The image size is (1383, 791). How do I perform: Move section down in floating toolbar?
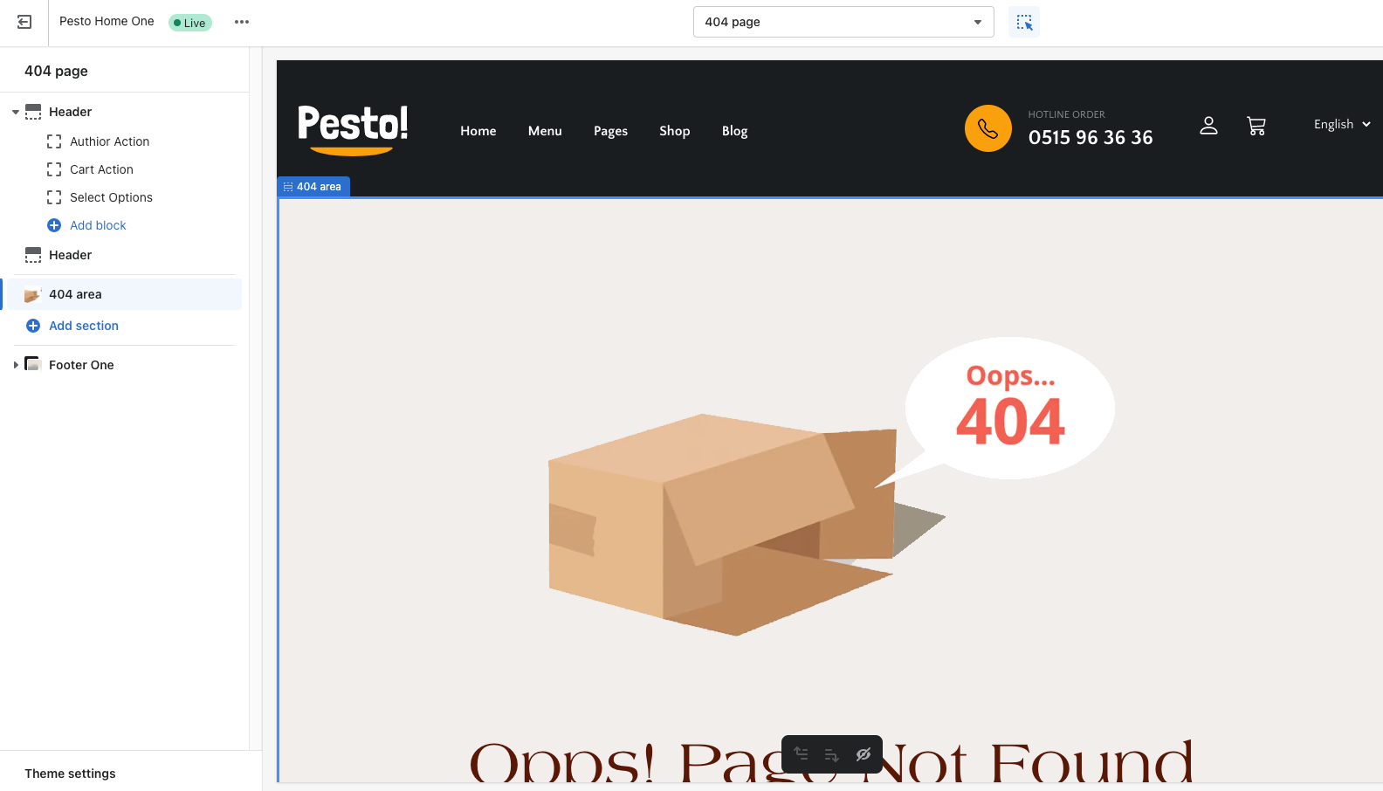click(831, 754)
